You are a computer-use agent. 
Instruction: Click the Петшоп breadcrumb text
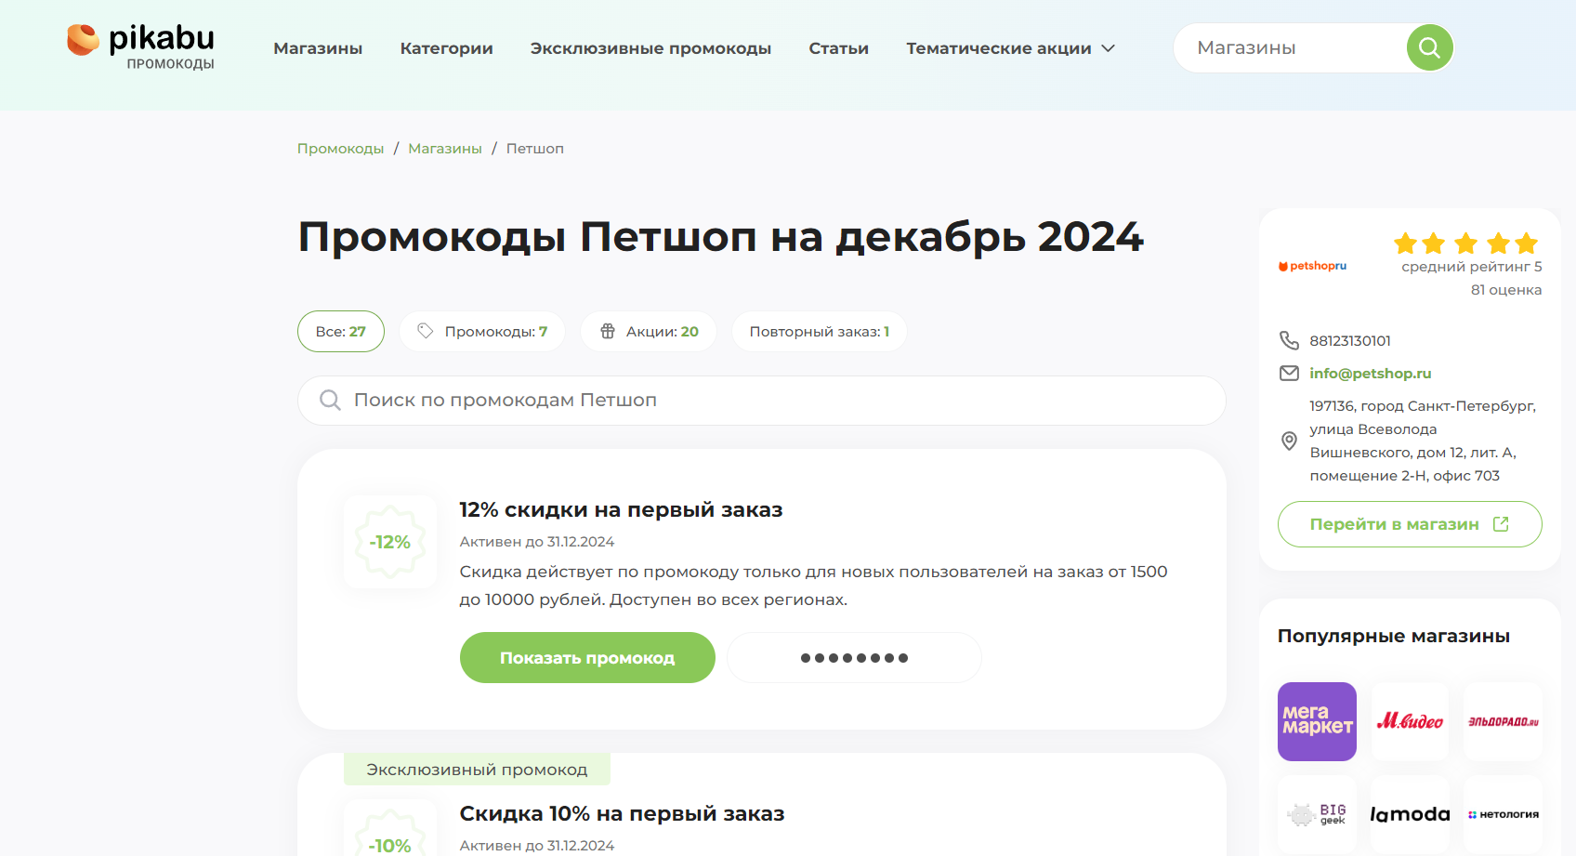click(535, 149)
